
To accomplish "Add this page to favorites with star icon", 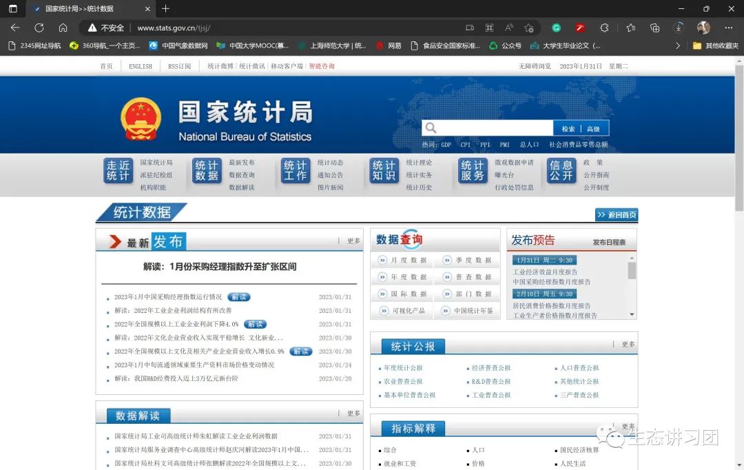I will pos(529,28).
